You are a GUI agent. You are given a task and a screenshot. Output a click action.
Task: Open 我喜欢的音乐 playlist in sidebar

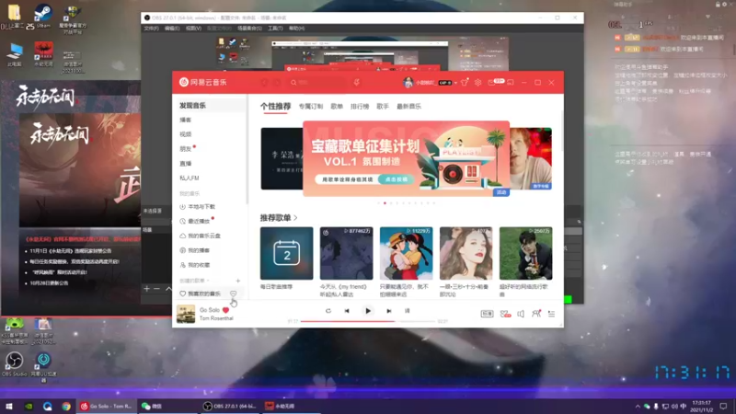tap(204, 293)
